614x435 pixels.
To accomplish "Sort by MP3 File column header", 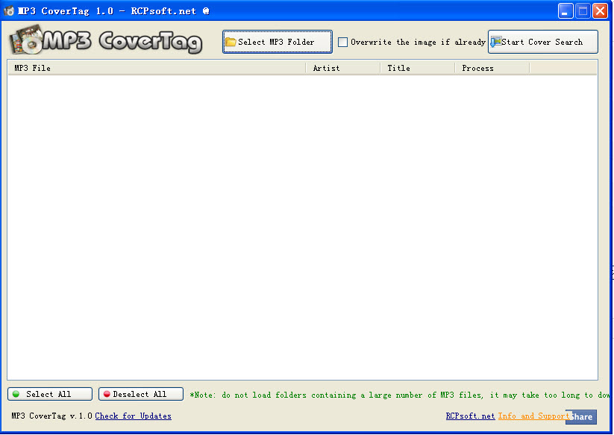I will coord(157,68).
